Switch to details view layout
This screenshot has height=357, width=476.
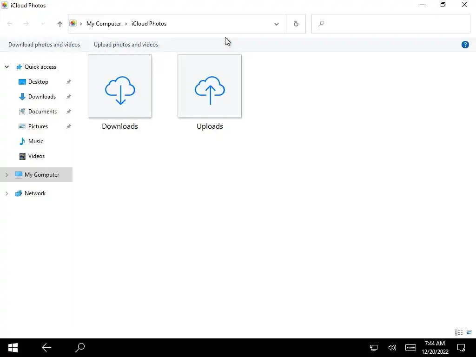[459, 333]
